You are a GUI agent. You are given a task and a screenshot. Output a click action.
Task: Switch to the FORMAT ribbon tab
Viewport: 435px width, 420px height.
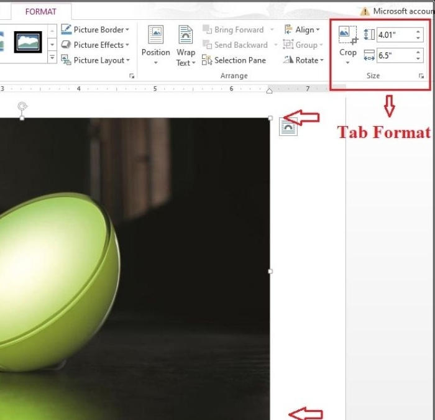click(41, 12)
